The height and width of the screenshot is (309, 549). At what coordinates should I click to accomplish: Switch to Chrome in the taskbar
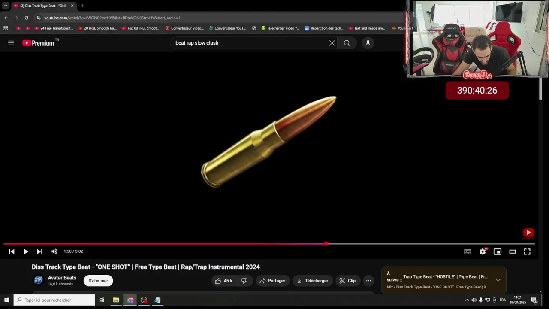130,300
